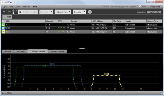Sort by the Max Rate column header
This screenshot has height=96, width=164.
coord(119,21)
